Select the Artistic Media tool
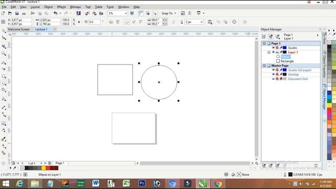This screenshot has width=336, height=189. (x=4, y=69)
